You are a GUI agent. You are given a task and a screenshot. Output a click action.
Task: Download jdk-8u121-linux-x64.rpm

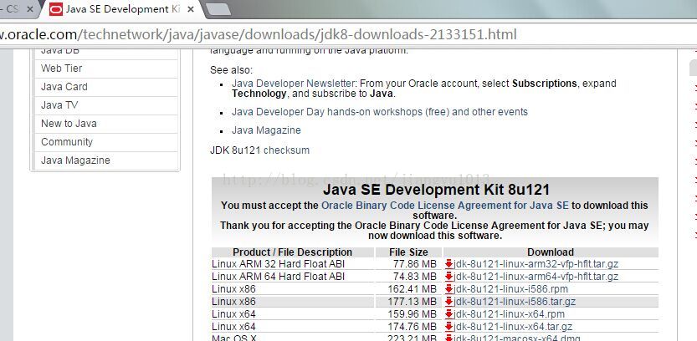(509, 314)
